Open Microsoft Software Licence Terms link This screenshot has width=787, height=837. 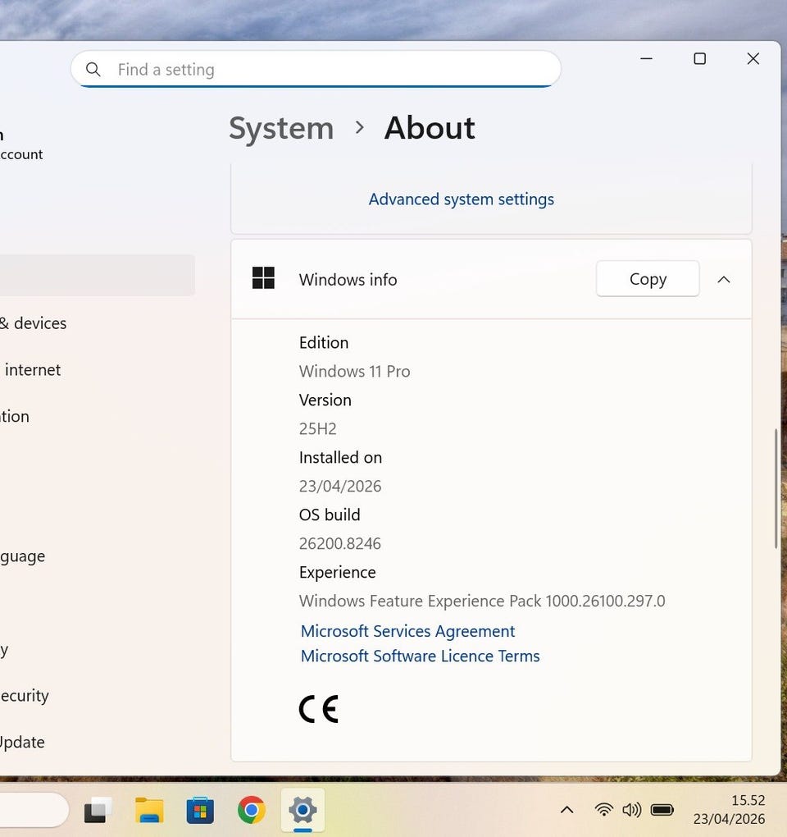click(420, 656)
